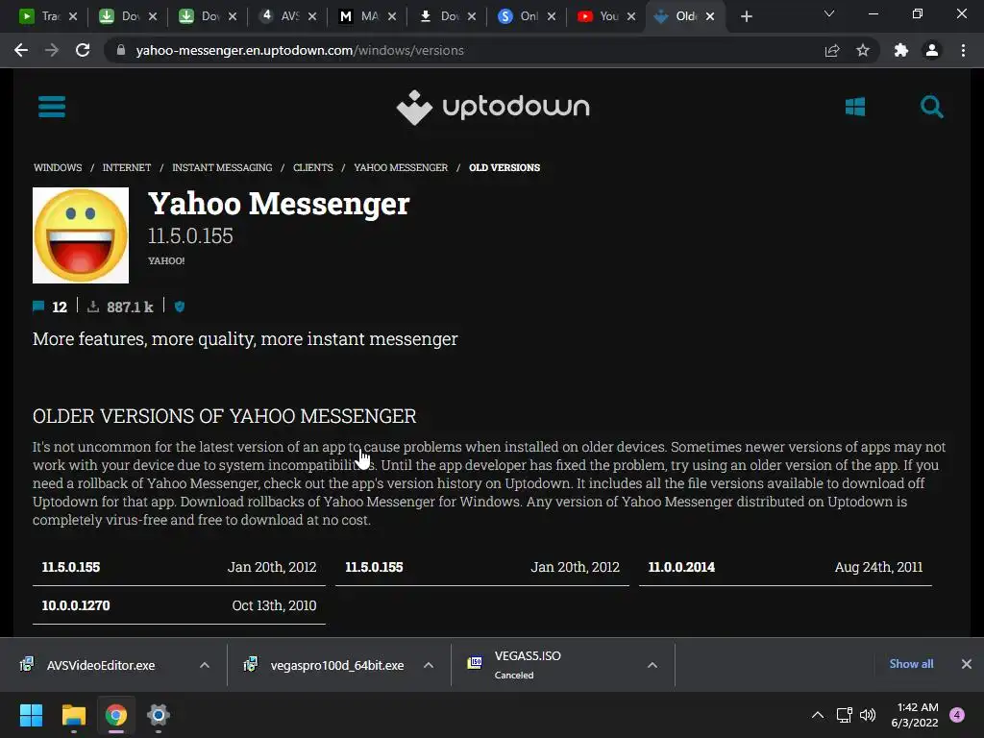Open a new browser tab
984x738 pixels.
(746, 16)
